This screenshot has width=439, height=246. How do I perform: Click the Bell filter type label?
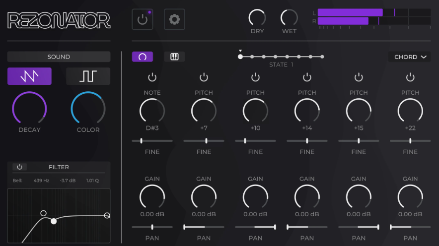point(17,181)
